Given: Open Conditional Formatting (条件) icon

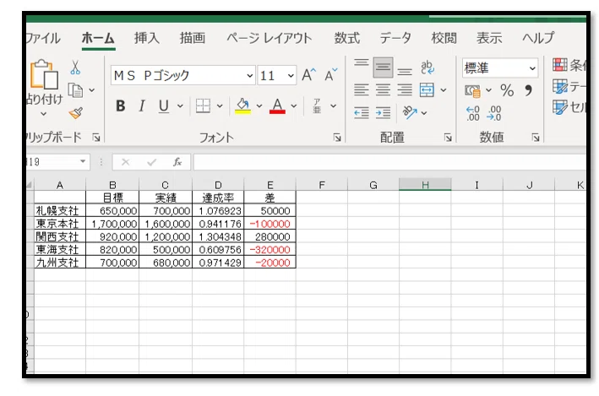Looking at the screenshot, I should 560,65.
